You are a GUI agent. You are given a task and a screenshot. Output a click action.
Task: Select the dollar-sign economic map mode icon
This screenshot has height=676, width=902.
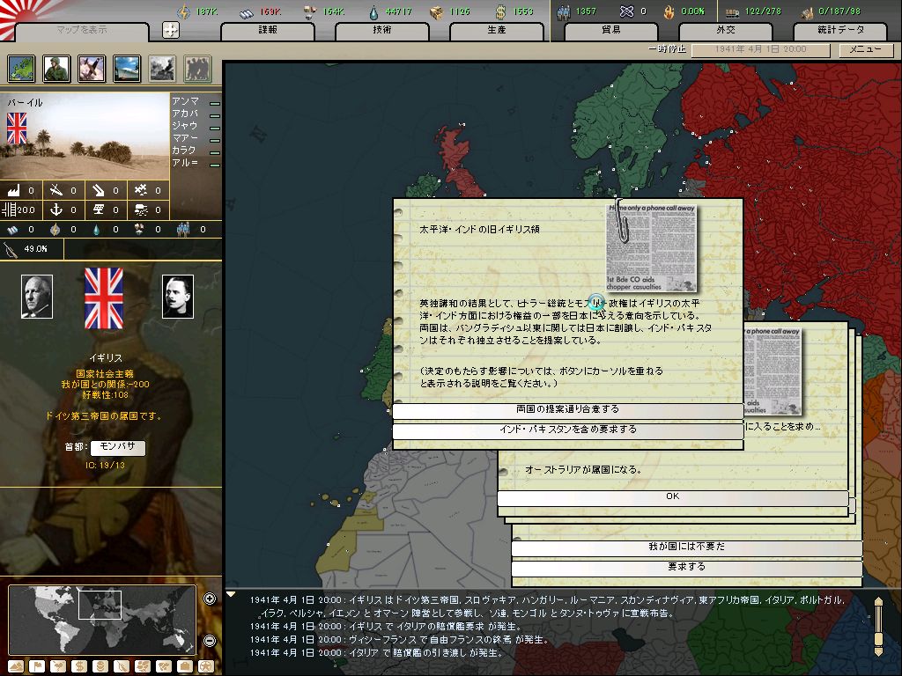click(x=79, y=666)
